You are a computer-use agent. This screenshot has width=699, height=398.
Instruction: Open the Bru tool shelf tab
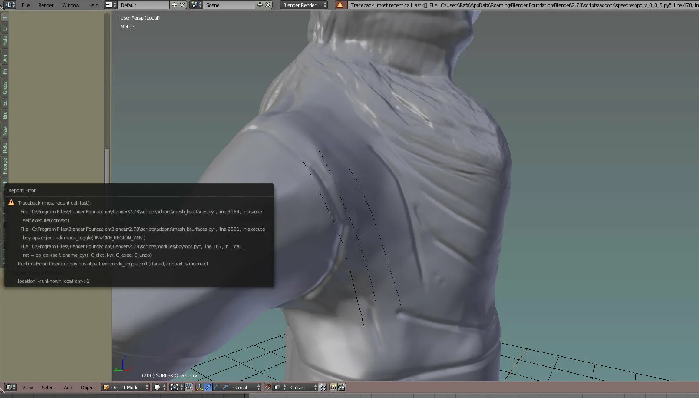[x=5, y=115]
